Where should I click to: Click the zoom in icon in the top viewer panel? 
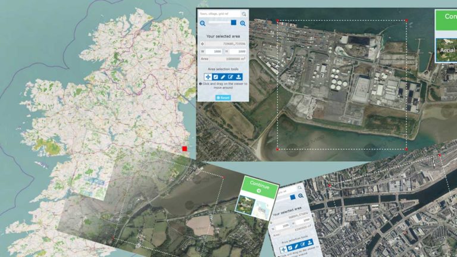pyautogui.click(x=243, y=23)
